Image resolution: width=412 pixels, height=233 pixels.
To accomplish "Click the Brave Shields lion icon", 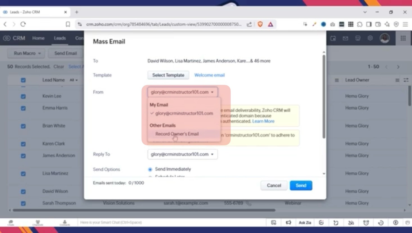I will click(260, 24).
